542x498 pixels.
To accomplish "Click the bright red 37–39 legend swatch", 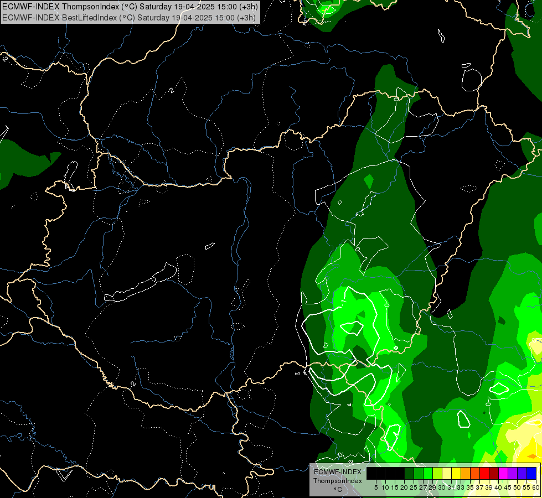I will [484, 474].
